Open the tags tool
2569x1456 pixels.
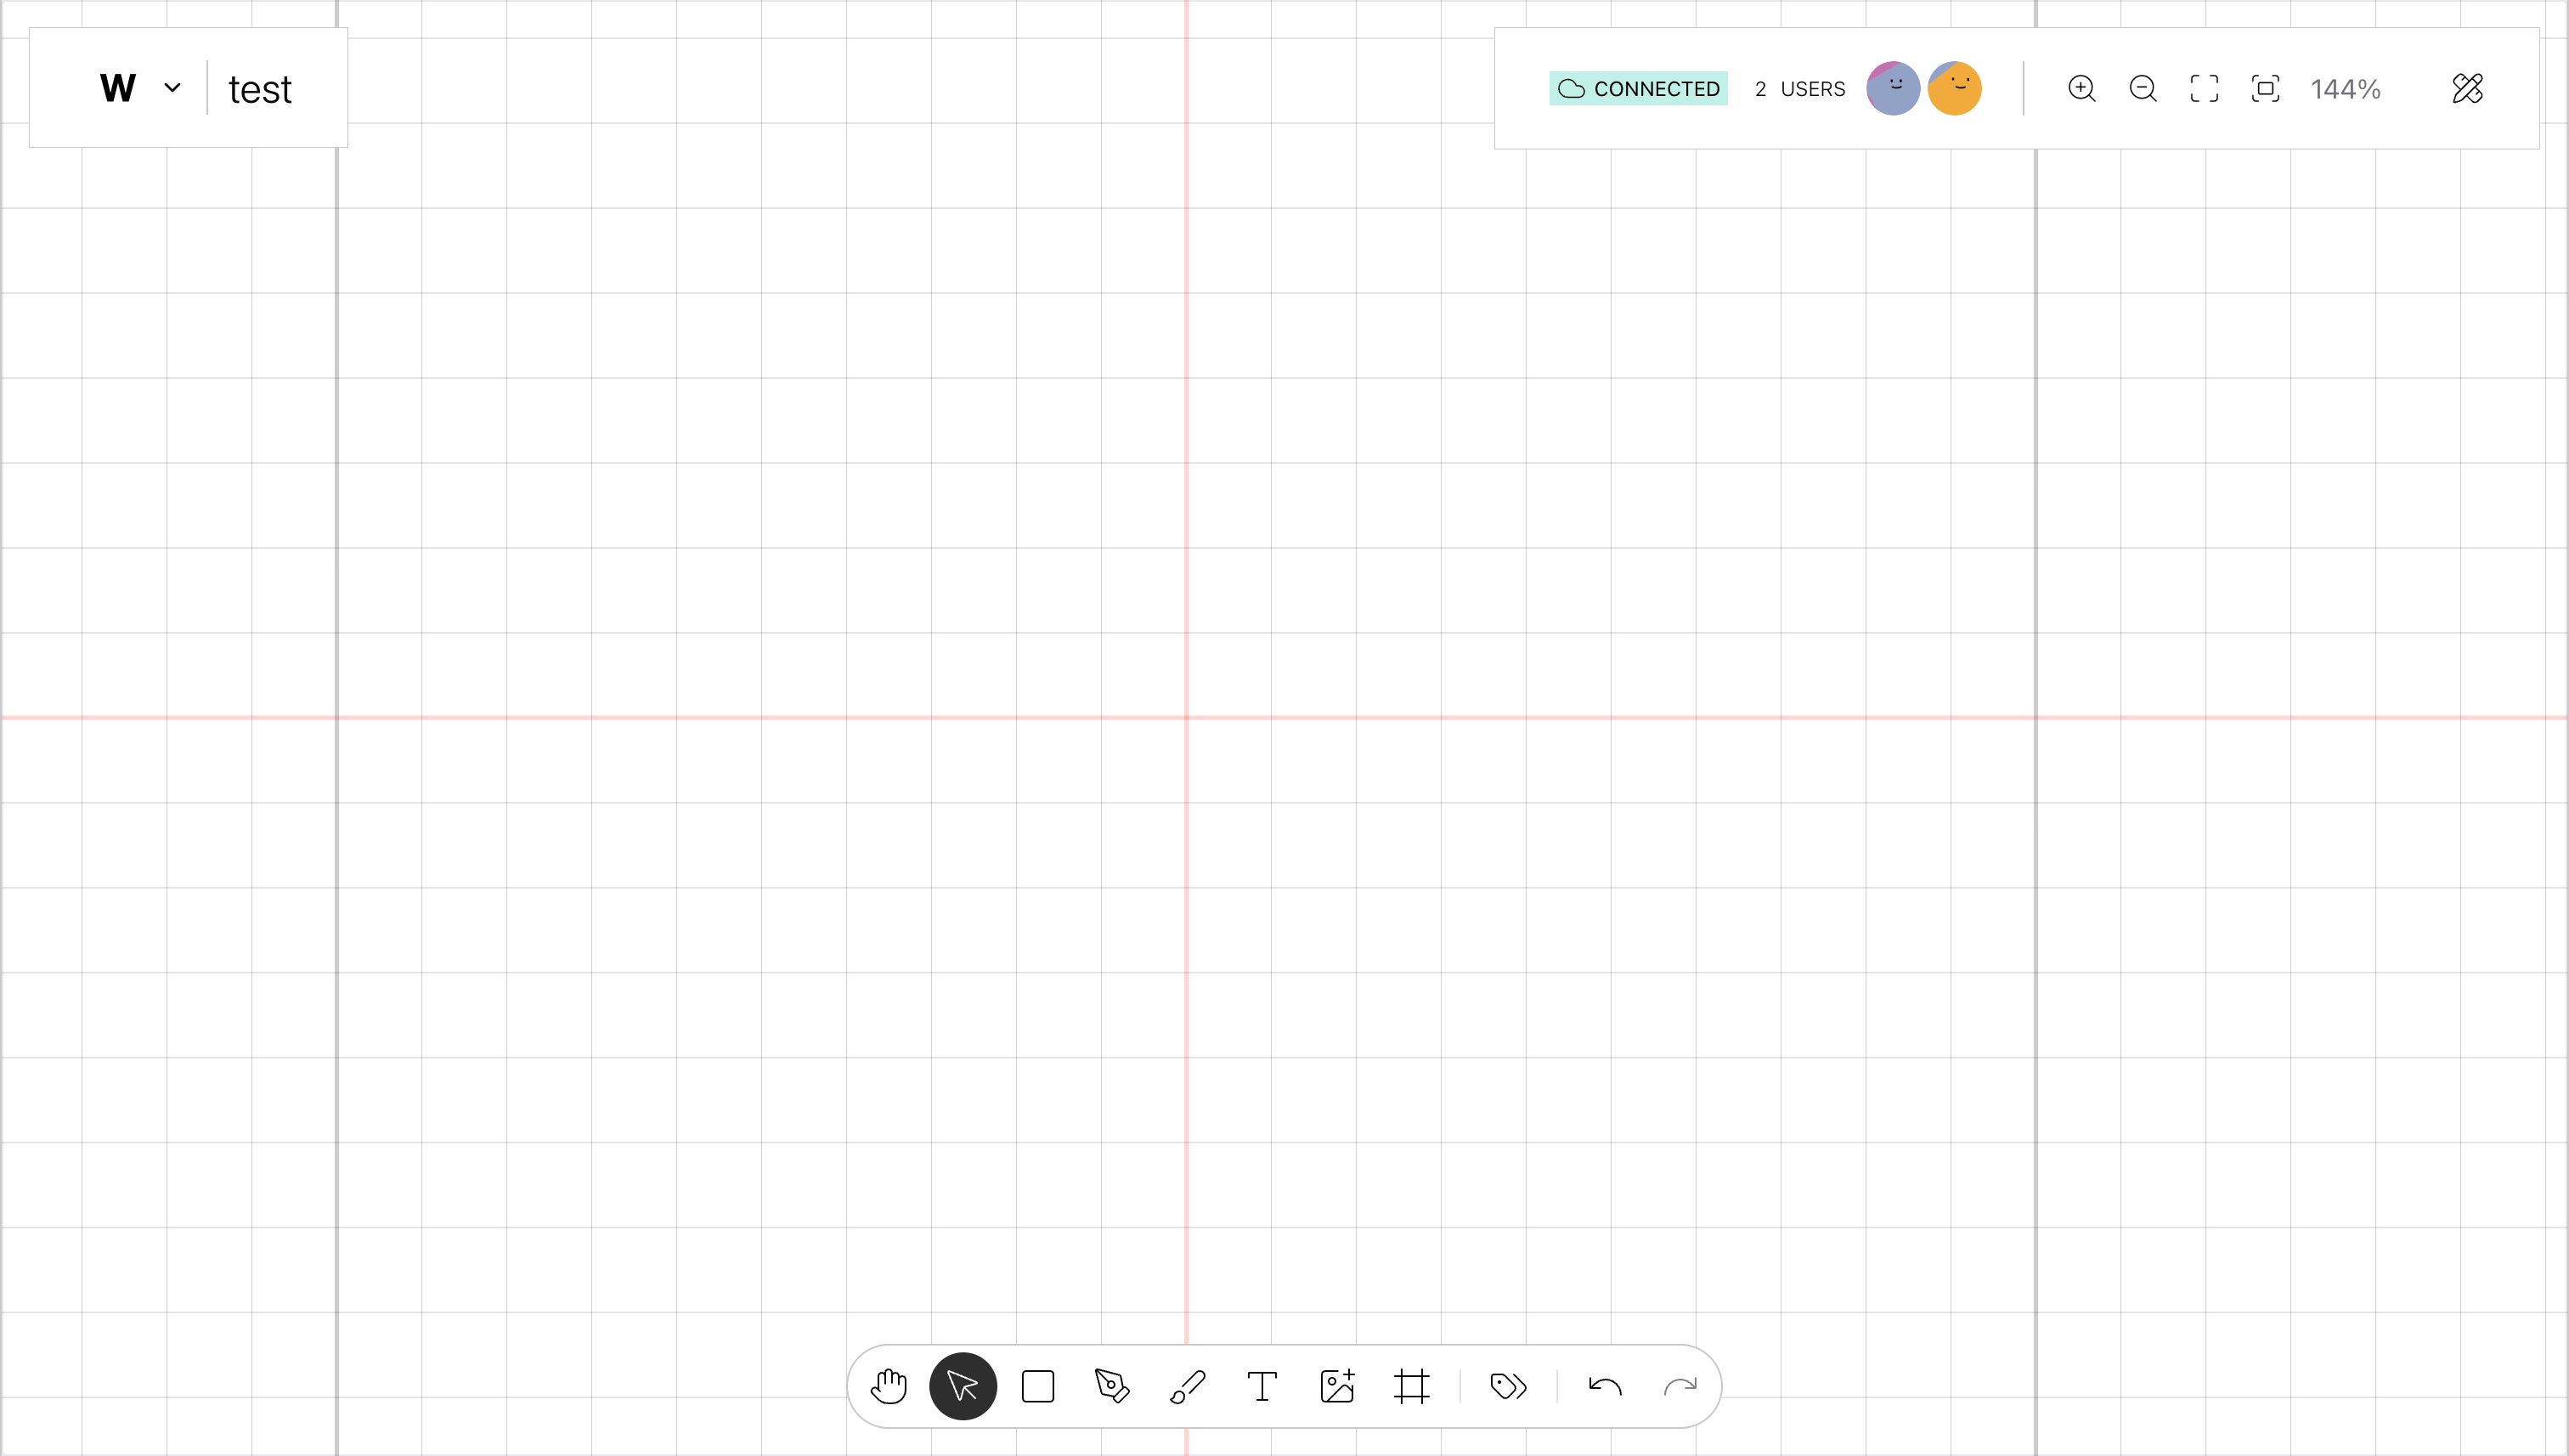pyautogui.click(x=1508, y=1386)
